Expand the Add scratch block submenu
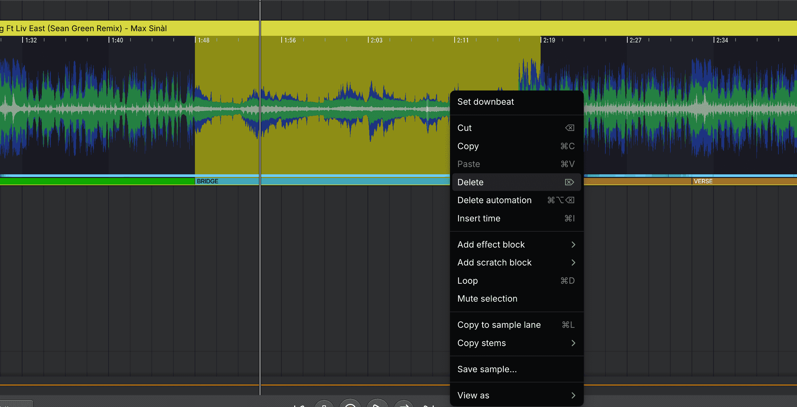797x407 pixels. point(516,262)
